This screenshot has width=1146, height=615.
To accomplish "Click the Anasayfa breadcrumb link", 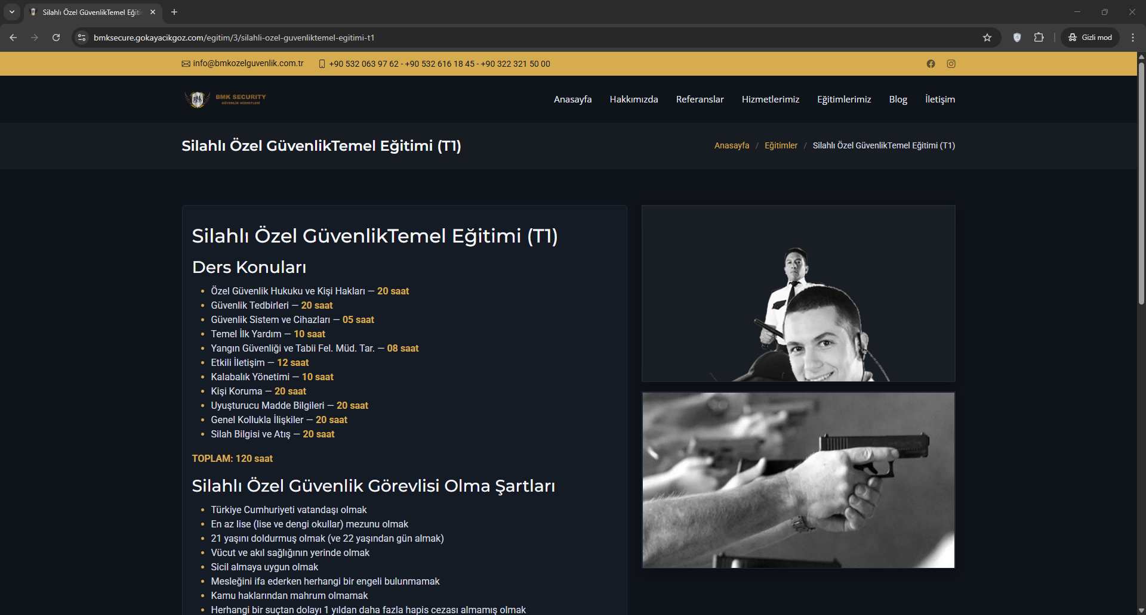I will click(x=731, y=145).
